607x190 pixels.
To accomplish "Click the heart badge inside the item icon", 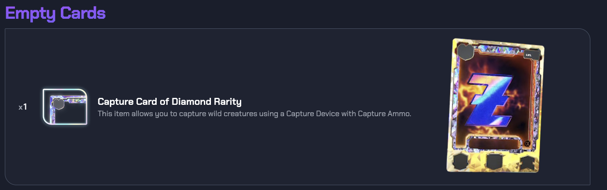I will point(58,104).
